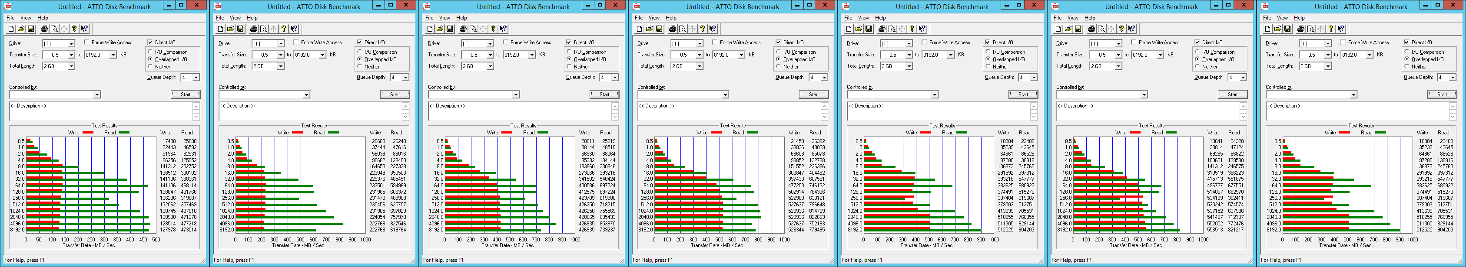Click Print Preview icon in third ATTO window
The width and height of the screenshot is (1466, 267).
coord(473,29)
